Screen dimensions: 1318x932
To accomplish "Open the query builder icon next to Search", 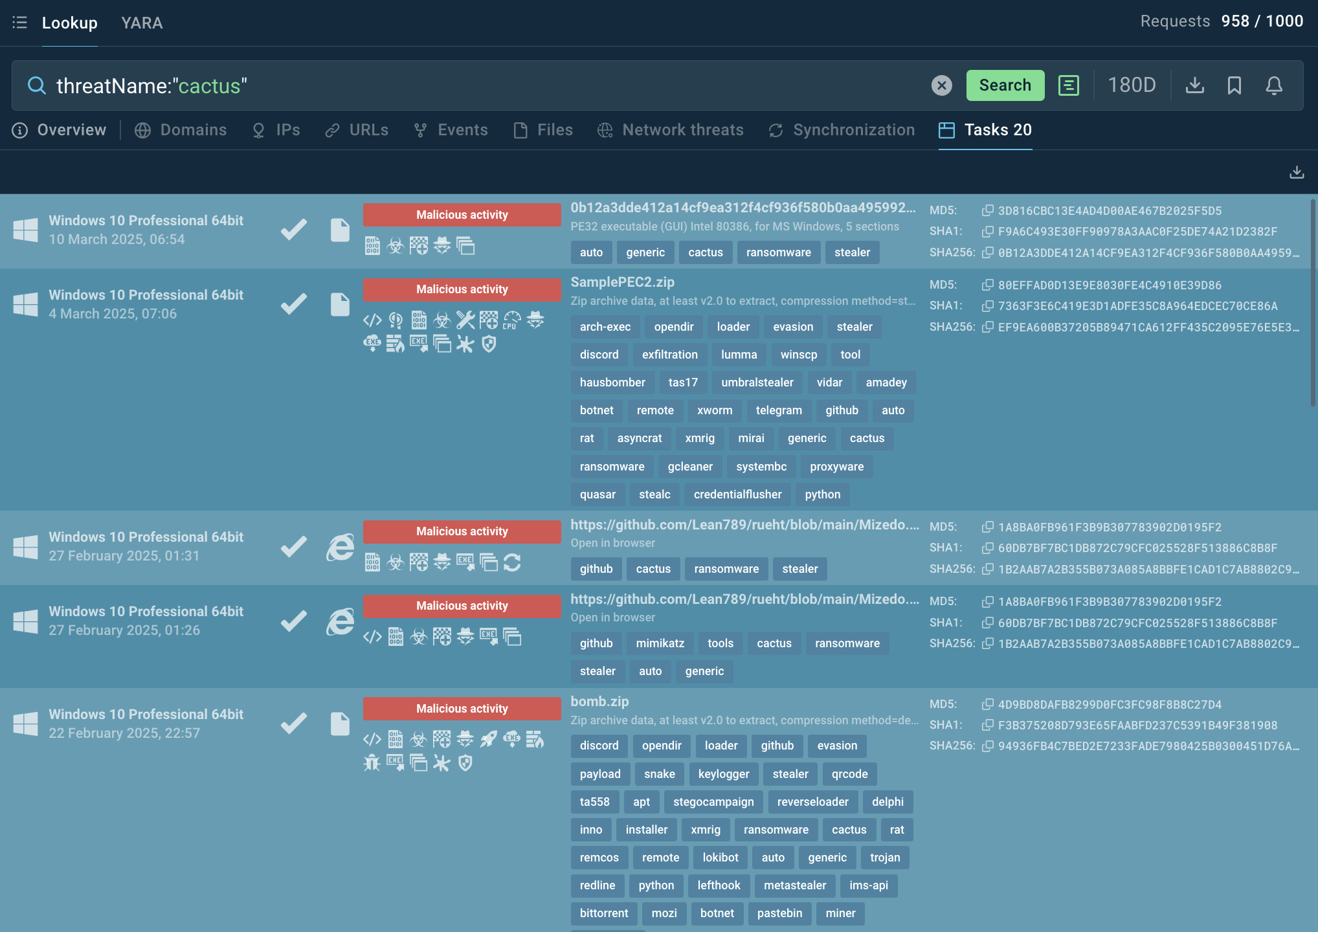I will (x=1068, y=85).
